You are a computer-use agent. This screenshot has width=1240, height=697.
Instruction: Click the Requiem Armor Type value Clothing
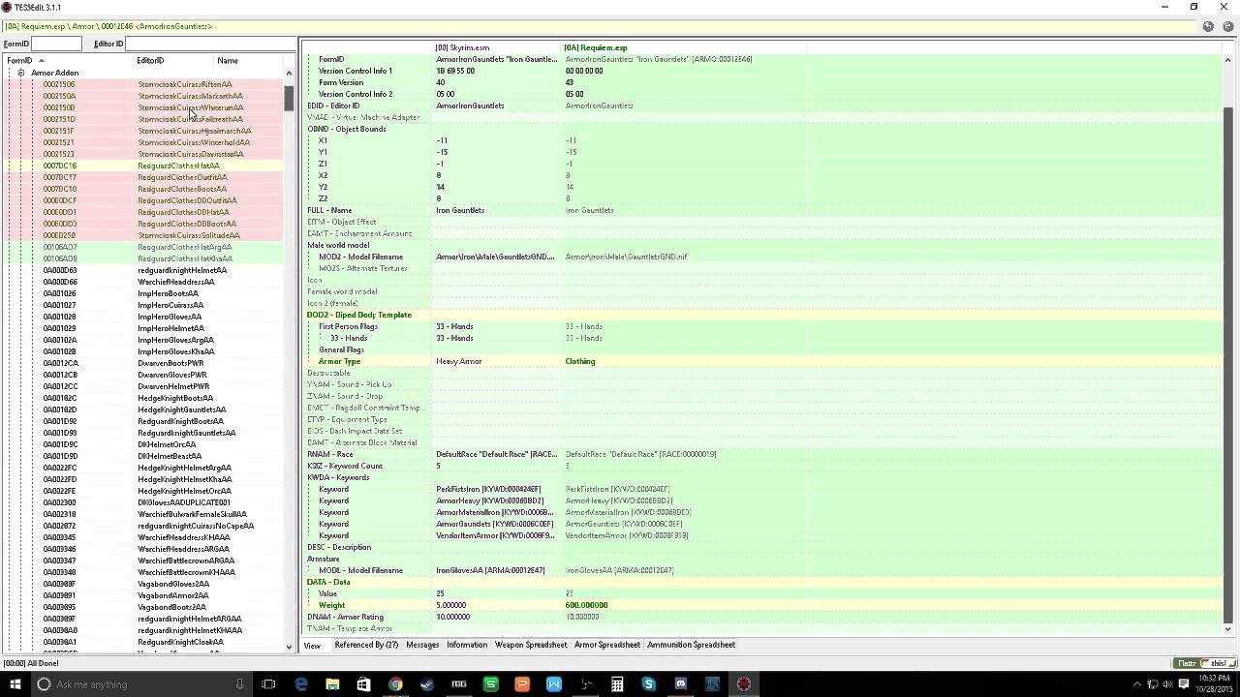coord(580,361)
